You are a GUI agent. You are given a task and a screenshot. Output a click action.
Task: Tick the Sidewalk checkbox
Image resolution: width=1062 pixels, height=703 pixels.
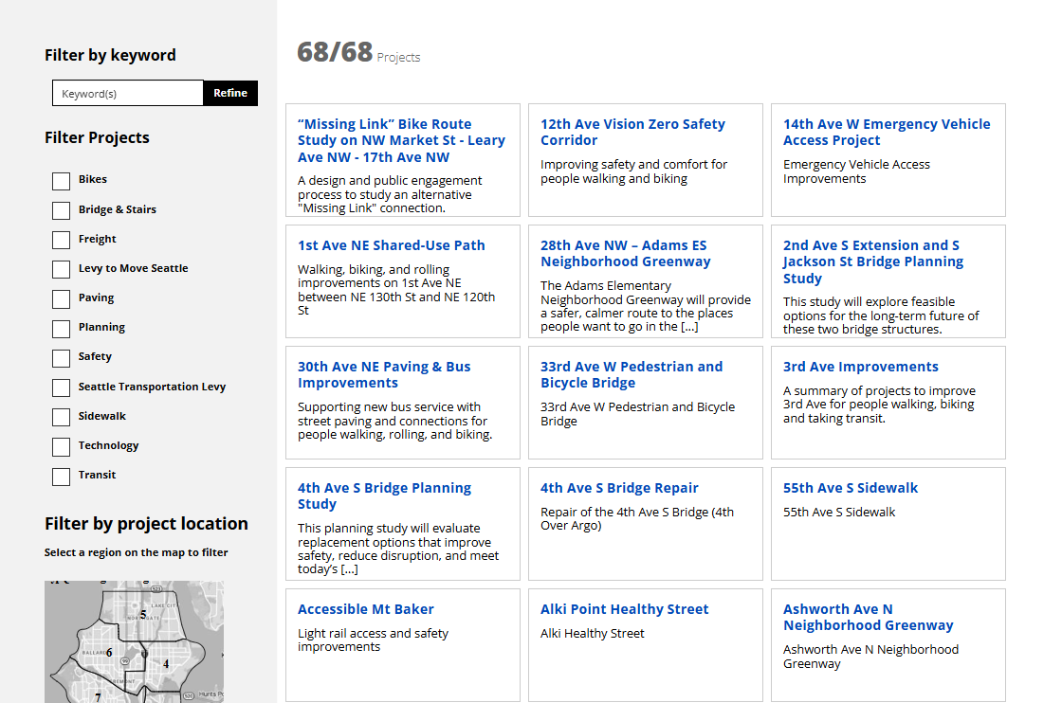61,418
